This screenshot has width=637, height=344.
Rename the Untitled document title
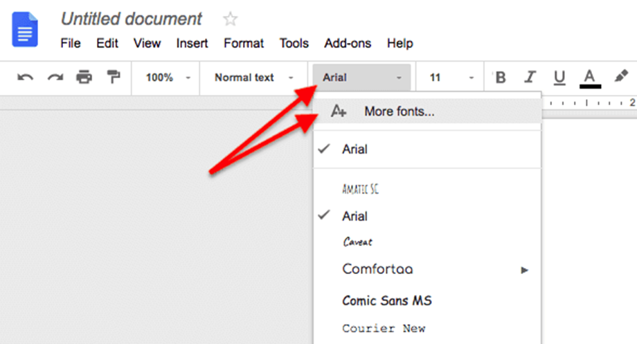pyautogui.click(x=132, y=19)
